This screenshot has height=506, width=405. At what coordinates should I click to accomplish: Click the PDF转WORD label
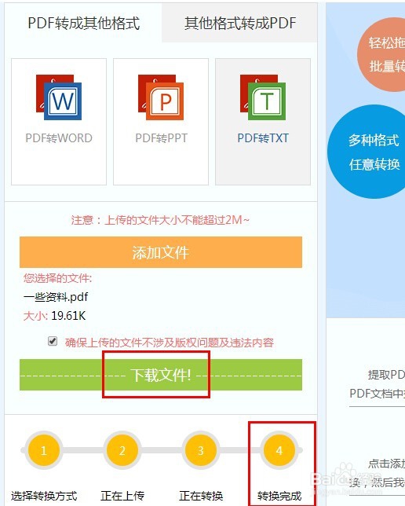click(x=59, y=138)
